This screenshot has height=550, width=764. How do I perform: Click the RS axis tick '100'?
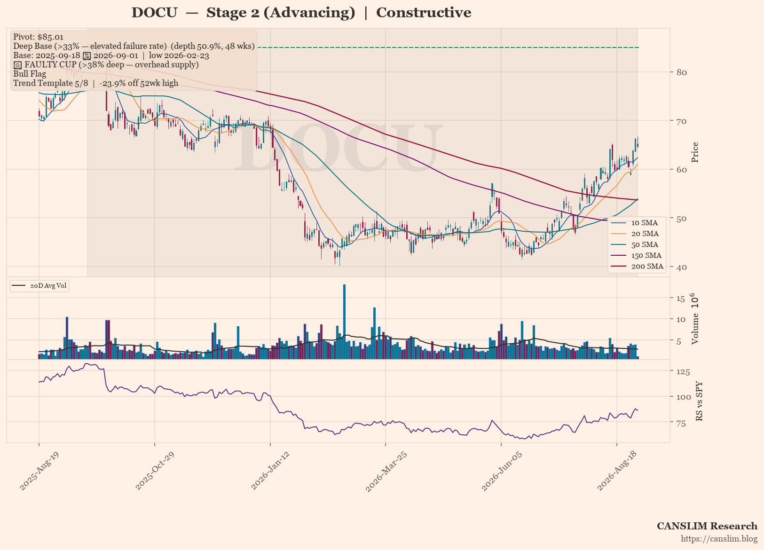[684, 397]
